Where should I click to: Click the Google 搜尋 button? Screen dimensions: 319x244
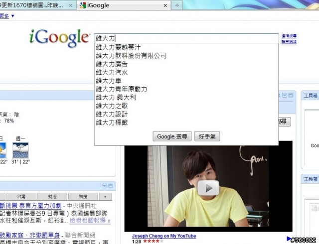point(172,136)
